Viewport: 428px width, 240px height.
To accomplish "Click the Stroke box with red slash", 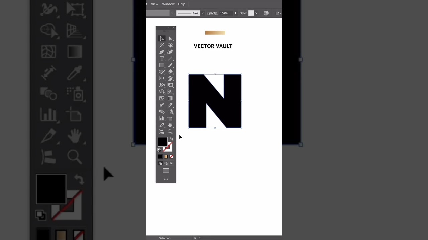I will point(170,149).
